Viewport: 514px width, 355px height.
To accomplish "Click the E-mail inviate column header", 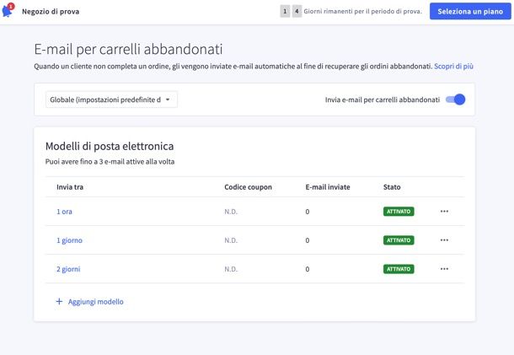I will [x=328, y=187].
